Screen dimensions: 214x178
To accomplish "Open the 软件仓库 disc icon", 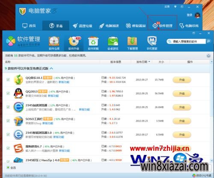I will pyautogui.click(x=54, y=43).
